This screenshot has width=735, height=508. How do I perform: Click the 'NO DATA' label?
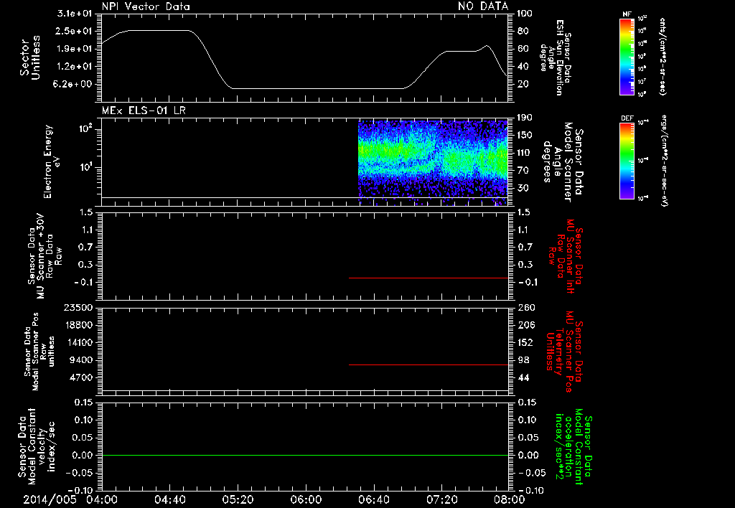pos(483,6)
